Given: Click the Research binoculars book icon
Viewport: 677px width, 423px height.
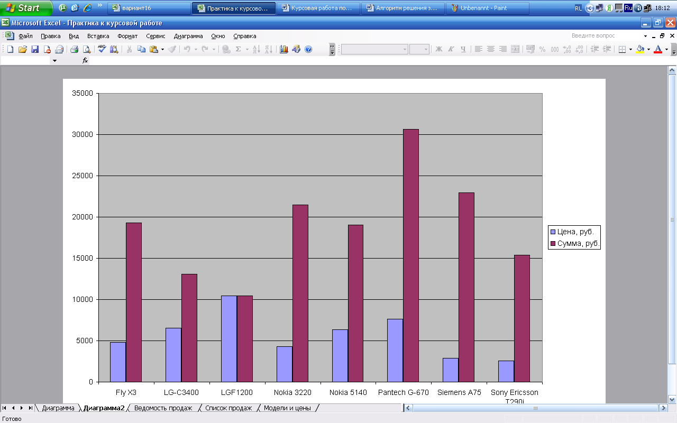Looking at the screenshot, I should point(114,49).
